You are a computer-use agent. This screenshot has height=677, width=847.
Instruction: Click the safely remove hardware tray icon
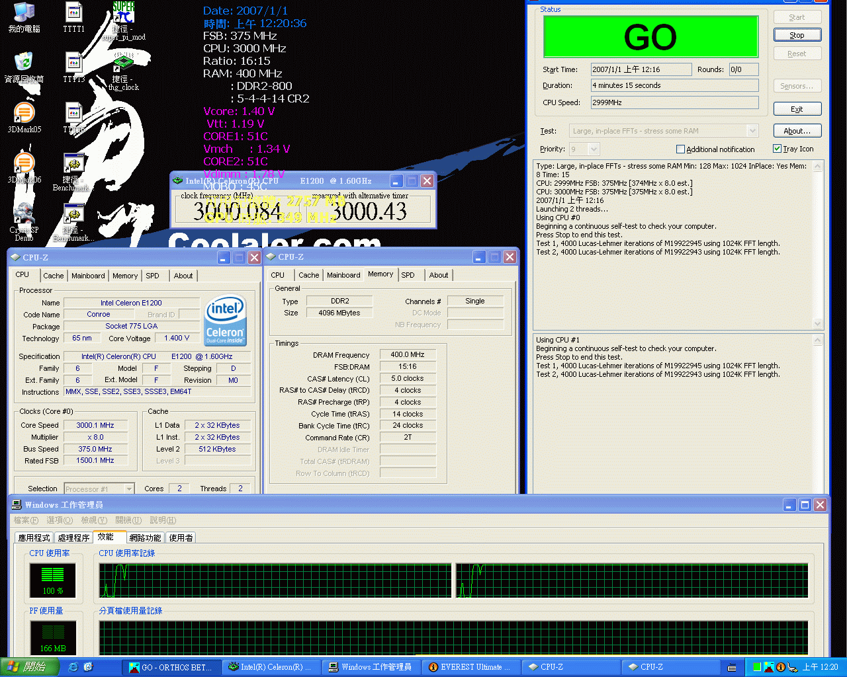792,667
